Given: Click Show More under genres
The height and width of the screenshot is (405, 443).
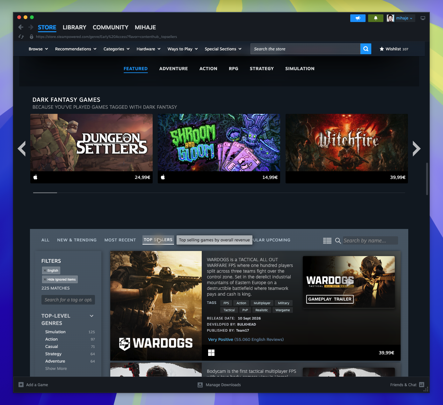Looking at the screenshot, I should [x=56, y=369].
